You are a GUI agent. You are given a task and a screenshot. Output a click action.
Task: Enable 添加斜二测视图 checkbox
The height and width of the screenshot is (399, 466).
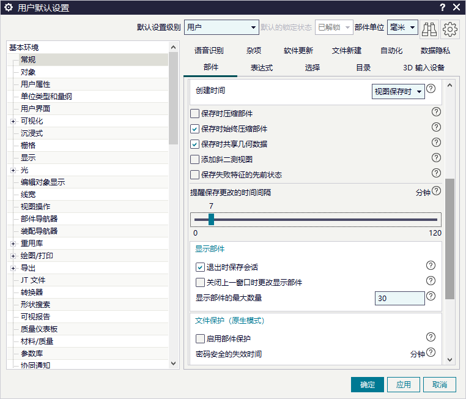coord(194,159)
